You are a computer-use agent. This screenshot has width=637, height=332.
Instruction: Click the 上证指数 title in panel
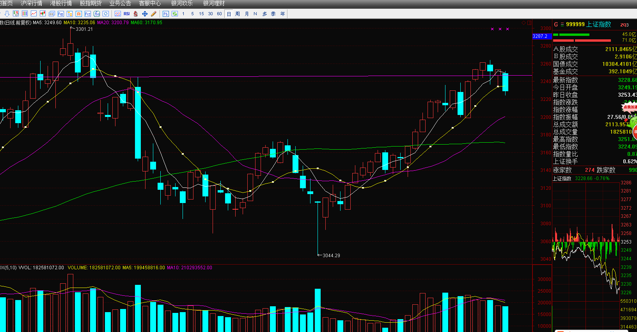(x=599, y=24)
